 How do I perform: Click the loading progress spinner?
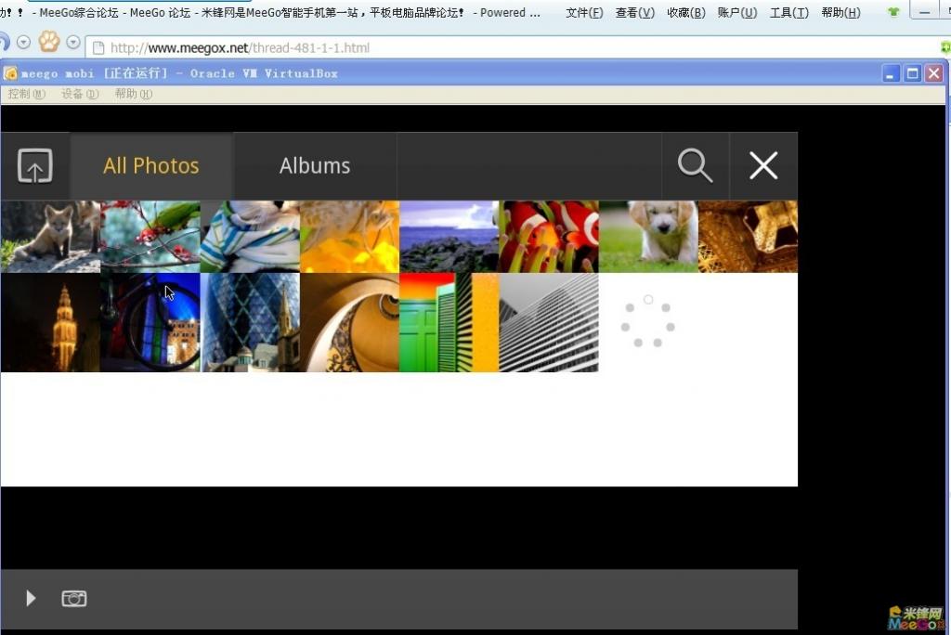647,321
